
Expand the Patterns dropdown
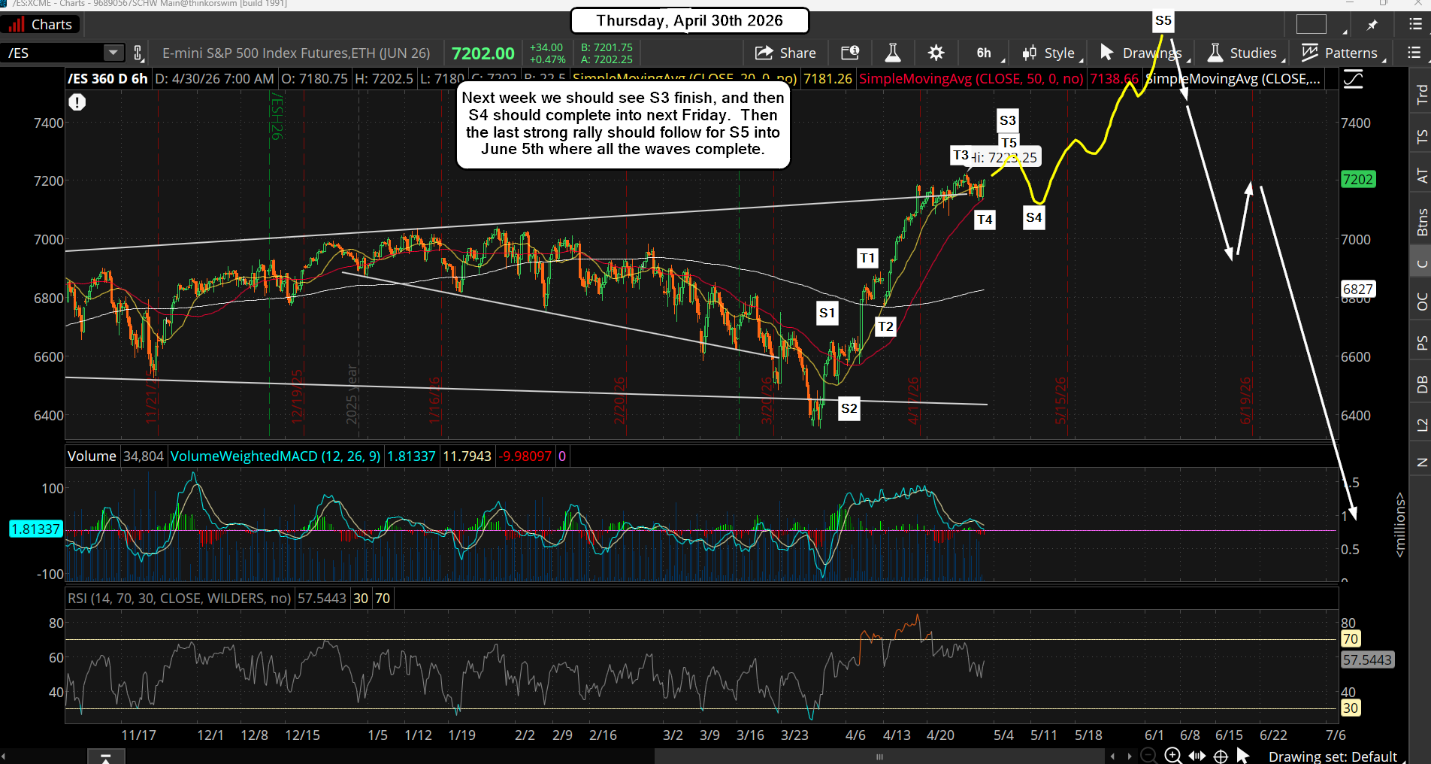(1342, 53)
